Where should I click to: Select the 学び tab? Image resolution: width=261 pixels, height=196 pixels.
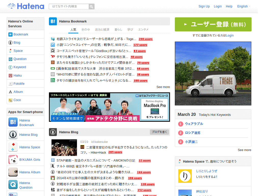point(130,30)
